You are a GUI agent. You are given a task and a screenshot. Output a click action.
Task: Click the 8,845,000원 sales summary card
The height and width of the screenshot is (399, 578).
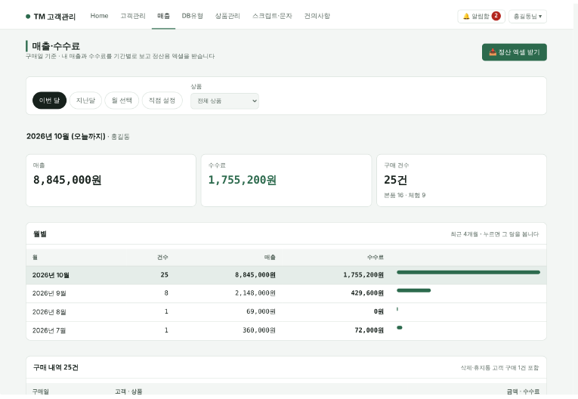coord(111,181)
